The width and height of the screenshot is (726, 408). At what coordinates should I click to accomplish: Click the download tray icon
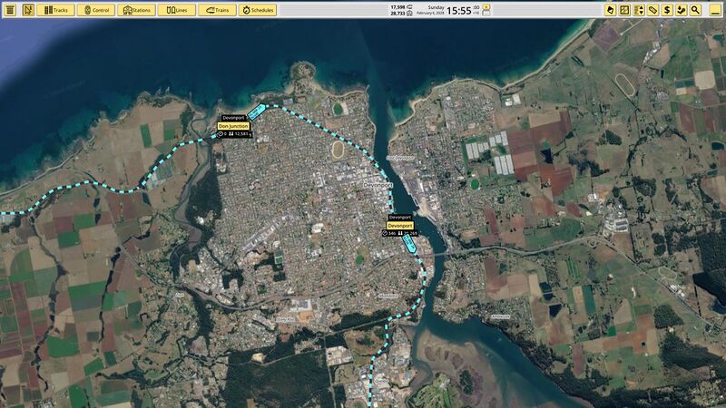click(x=682, y=10)
